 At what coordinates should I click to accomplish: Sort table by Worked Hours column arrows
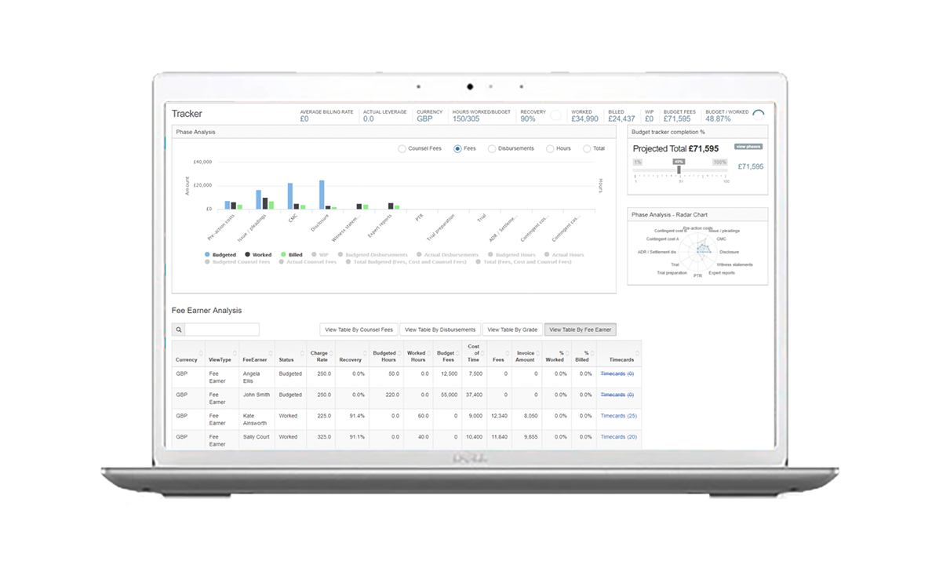pyautogui.click(x=428, y=354)
